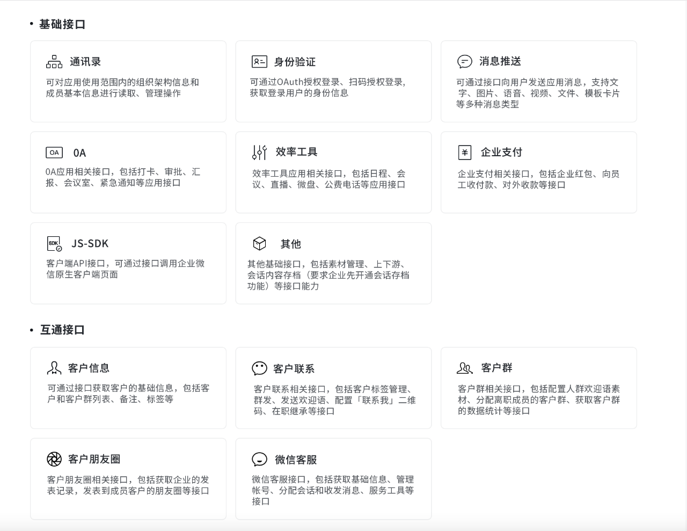Click the 企业支付 yen symbol icon

click(465, 152)
